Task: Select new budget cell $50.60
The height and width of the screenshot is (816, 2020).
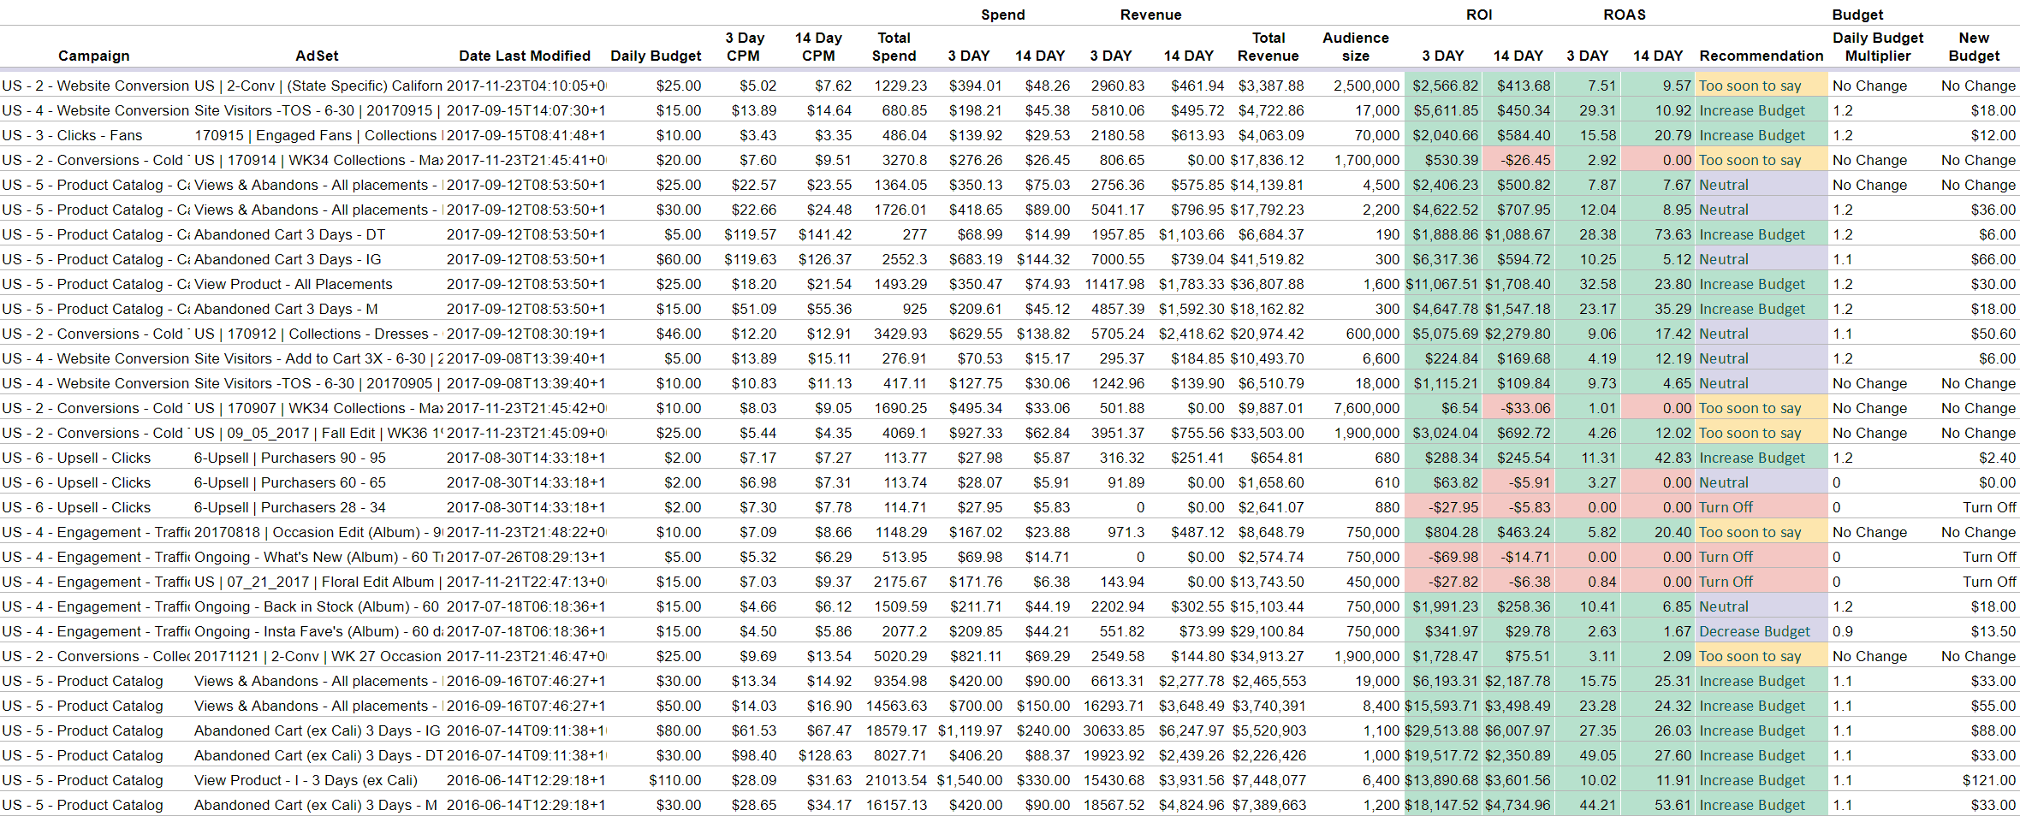Action: click(x=1993, y=334)
